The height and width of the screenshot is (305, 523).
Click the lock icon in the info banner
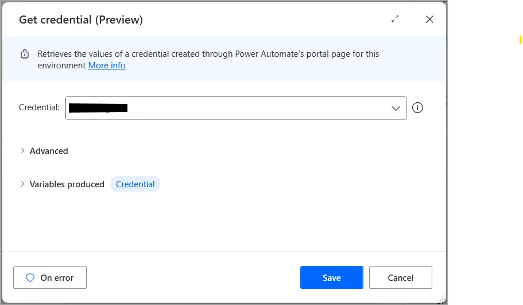tap(25, 55)
